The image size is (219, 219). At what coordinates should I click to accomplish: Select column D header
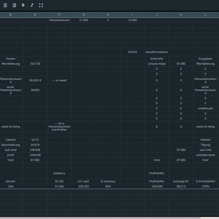coord(10,15)
